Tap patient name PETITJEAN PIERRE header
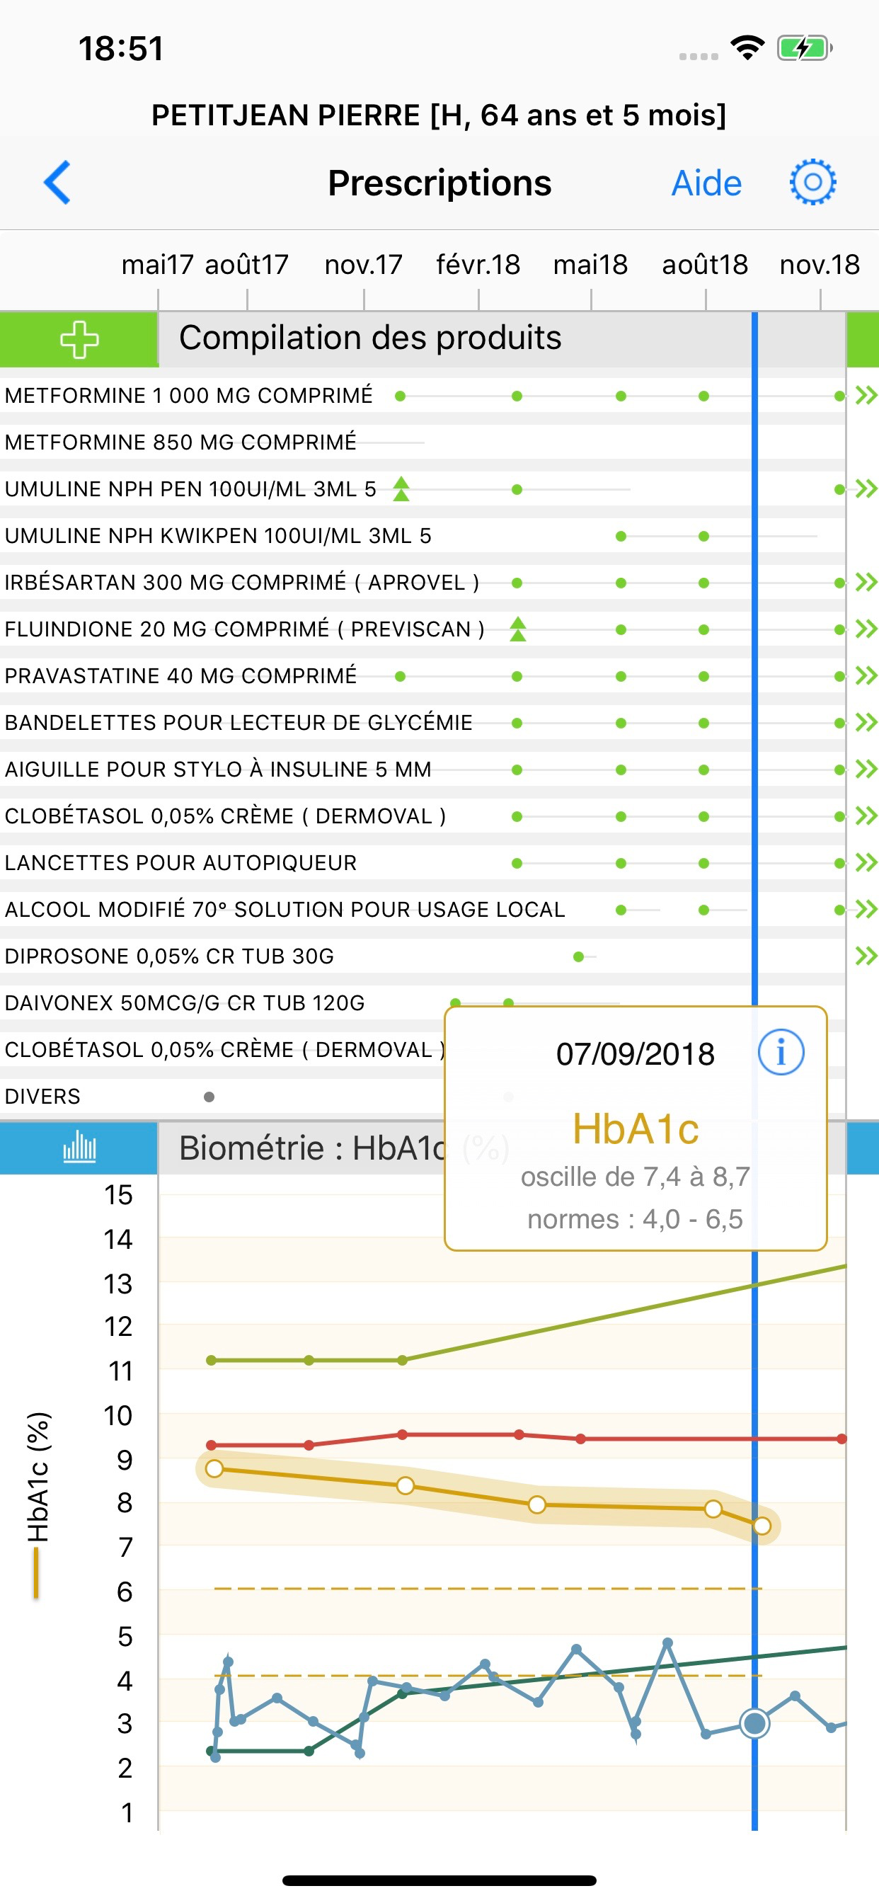 coord(439,115)
